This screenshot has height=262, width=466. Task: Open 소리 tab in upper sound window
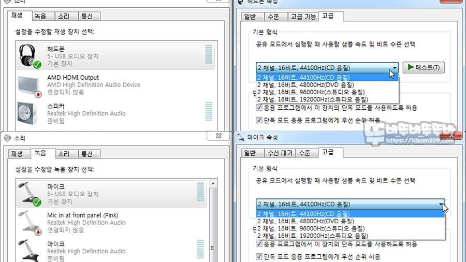pyautogui.click(x=67, y=17)
